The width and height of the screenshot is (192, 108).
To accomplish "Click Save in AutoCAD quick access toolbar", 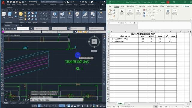I will 14,2.
